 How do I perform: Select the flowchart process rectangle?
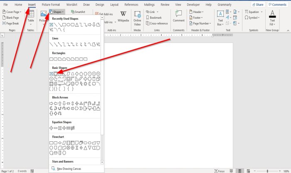[51, 143]
